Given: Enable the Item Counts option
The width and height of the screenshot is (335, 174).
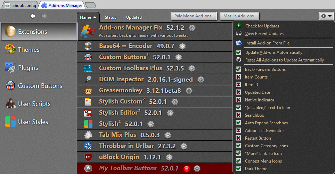Looking at the screenshot, I should 238,77.
